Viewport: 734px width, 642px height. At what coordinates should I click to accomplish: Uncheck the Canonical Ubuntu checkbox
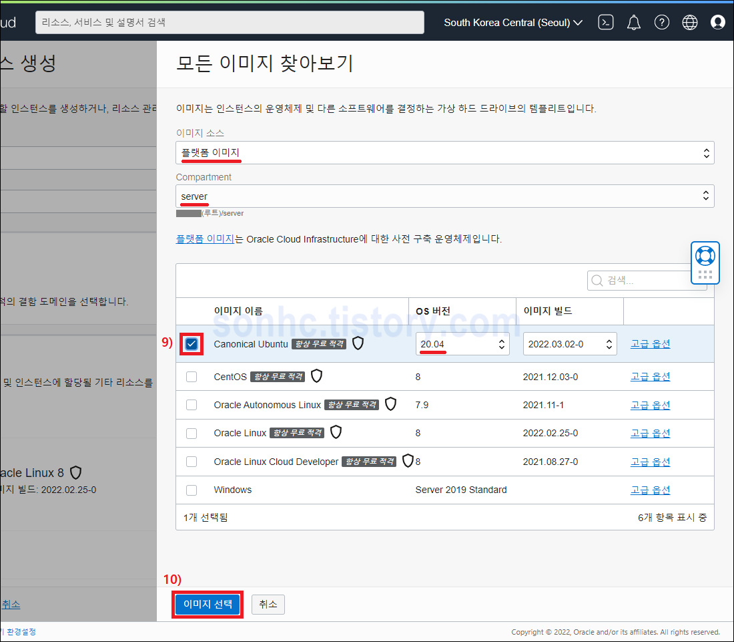[192, 344]
